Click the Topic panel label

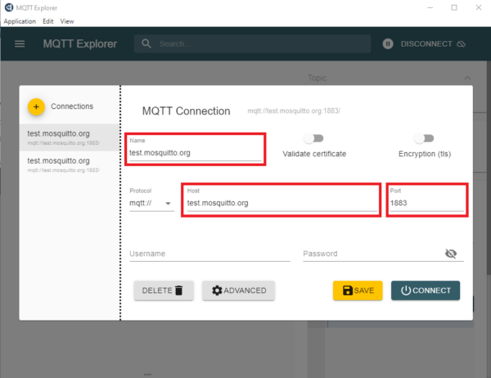(317, 78)
